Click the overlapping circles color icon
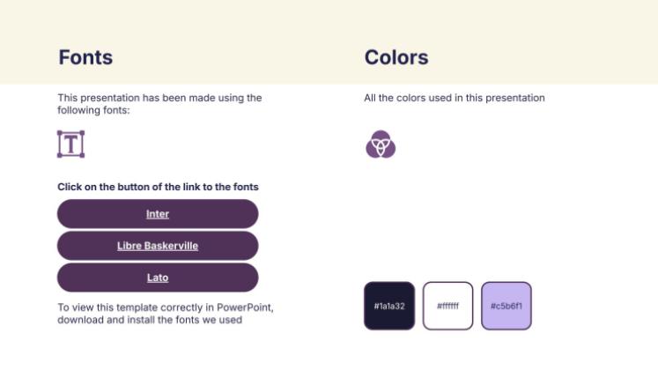Viewport: 658px width, 370px height. pos(380,144)
